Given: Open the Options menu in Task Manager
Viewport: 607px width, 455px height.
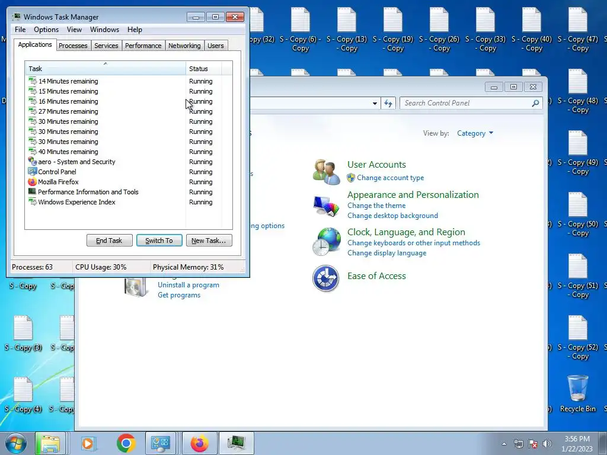Looking at the screenshot, I should pos(46,30).
